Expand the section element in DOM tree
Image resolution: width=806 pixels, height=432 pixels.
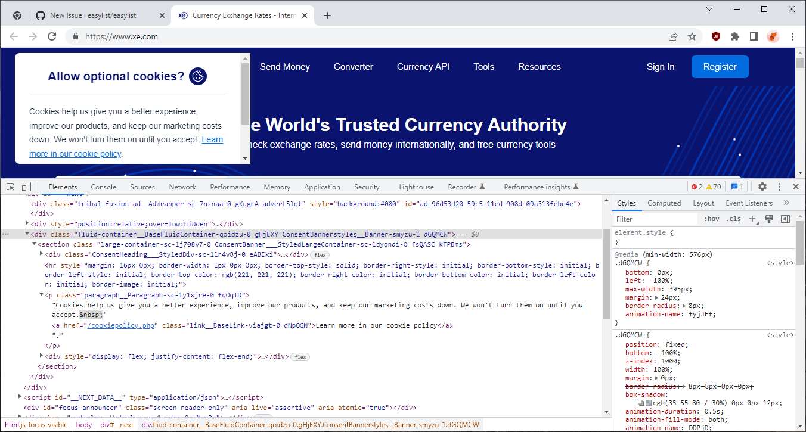point(34,244)
